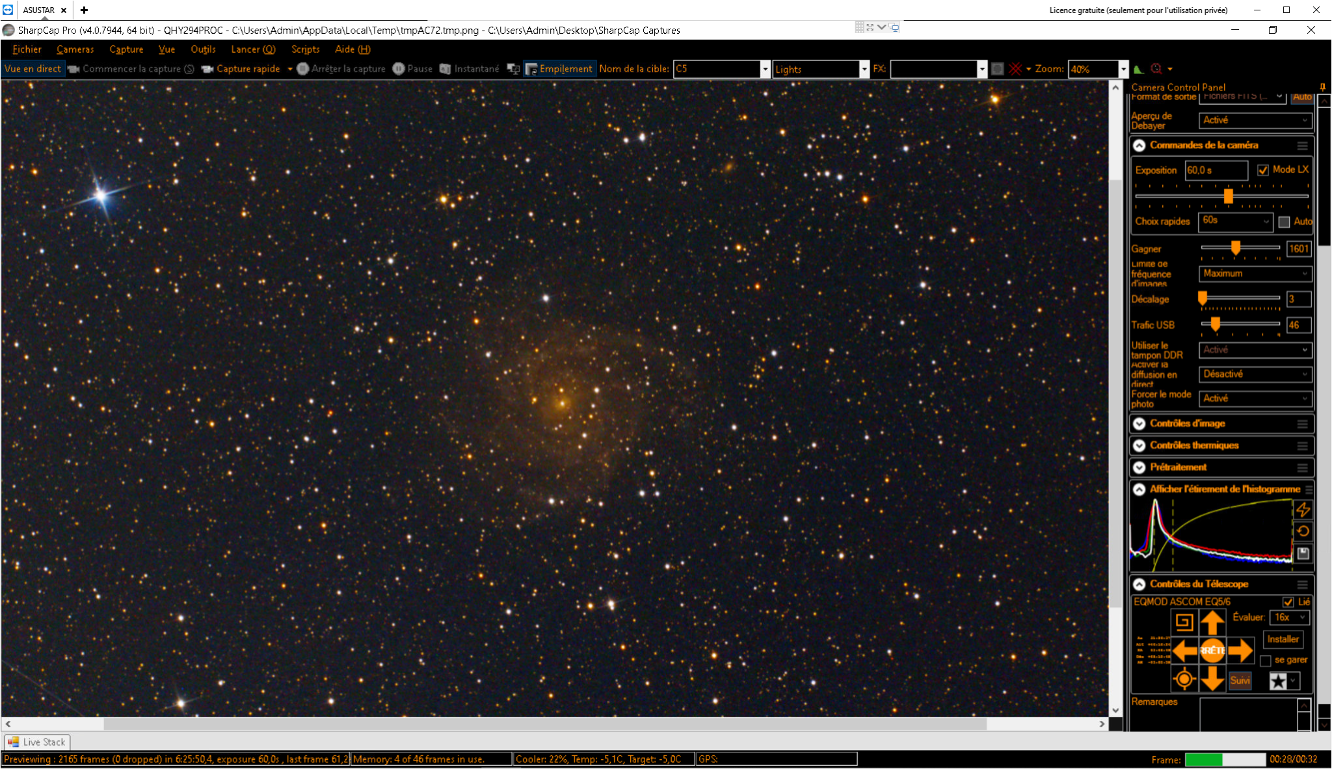This screenshot has width=1332, height=769.
Task: Start Capture rapide from the toolbar
Action: tap(241, 69)
